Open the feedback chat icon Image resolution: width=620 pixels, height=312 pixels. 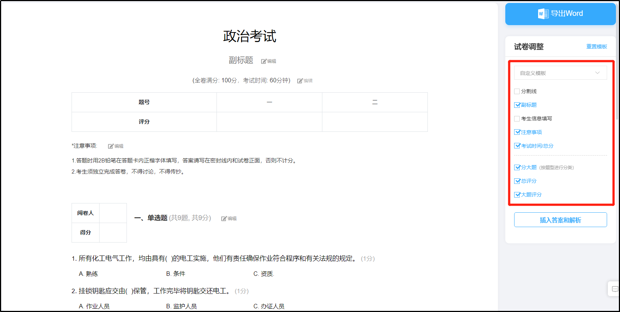[615, 289]
